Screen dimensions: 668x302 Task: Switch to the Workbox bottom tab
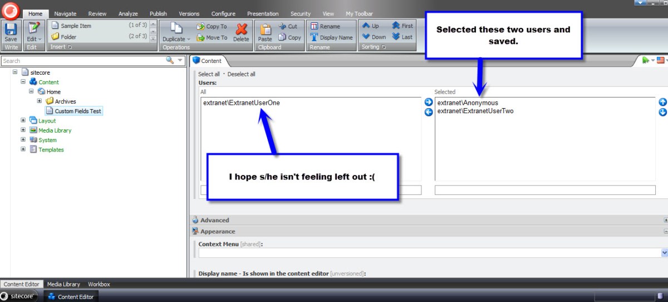tap(99, 284)
